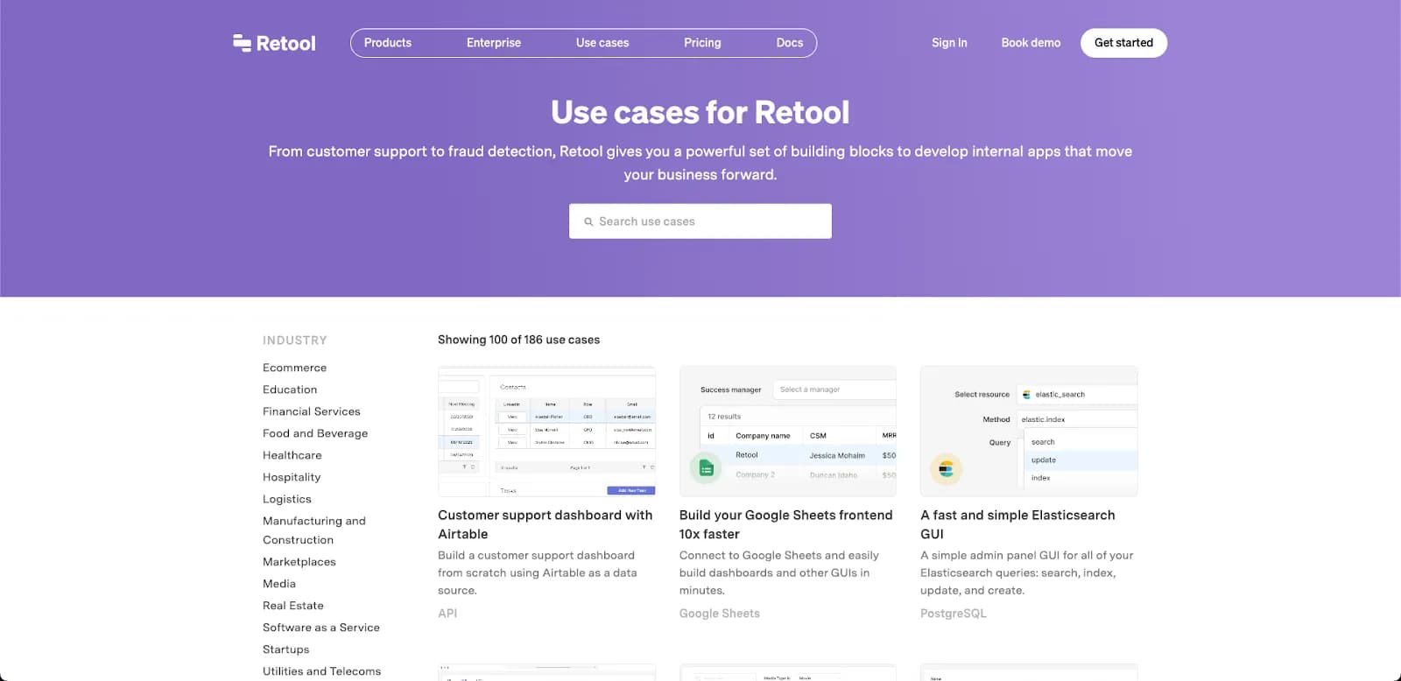The image size is (1401, 681).
Task: Click Sign In
Action: tap(949, 43)
